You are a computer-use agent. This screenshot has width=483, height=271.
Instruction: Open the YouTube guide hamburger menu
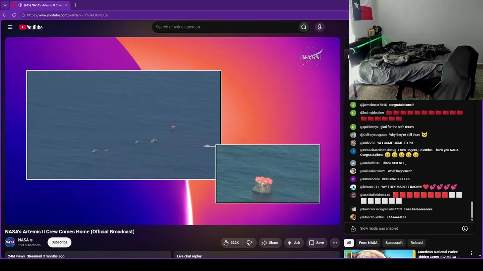click(x=10, y=27)
